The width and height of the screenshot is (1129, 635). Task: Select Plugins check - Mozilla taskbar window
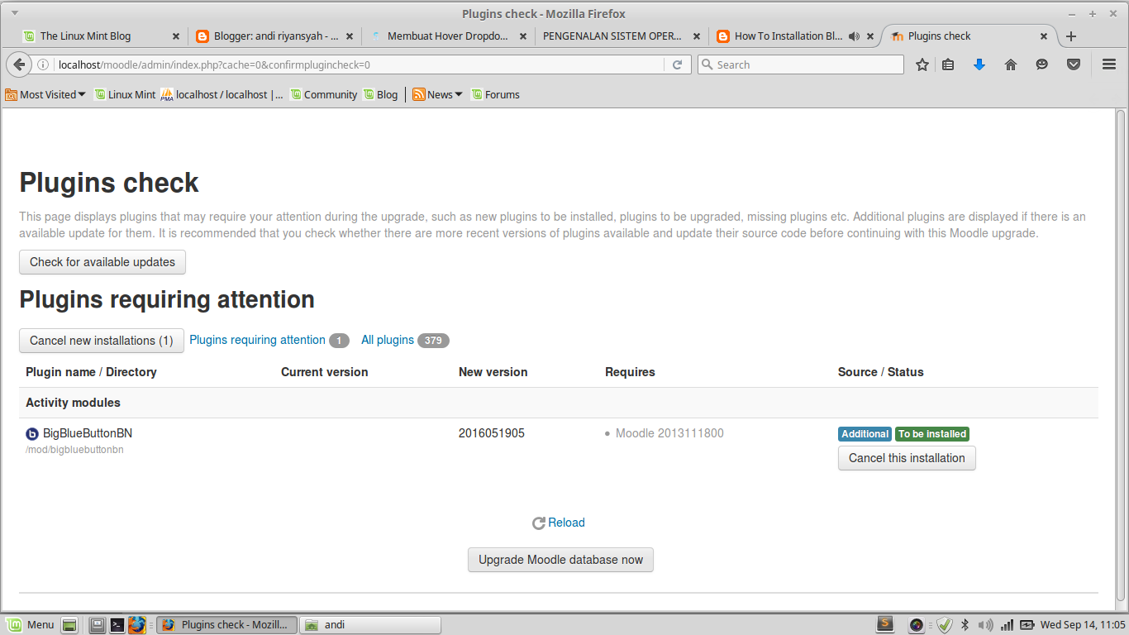[x=226, y=625]
